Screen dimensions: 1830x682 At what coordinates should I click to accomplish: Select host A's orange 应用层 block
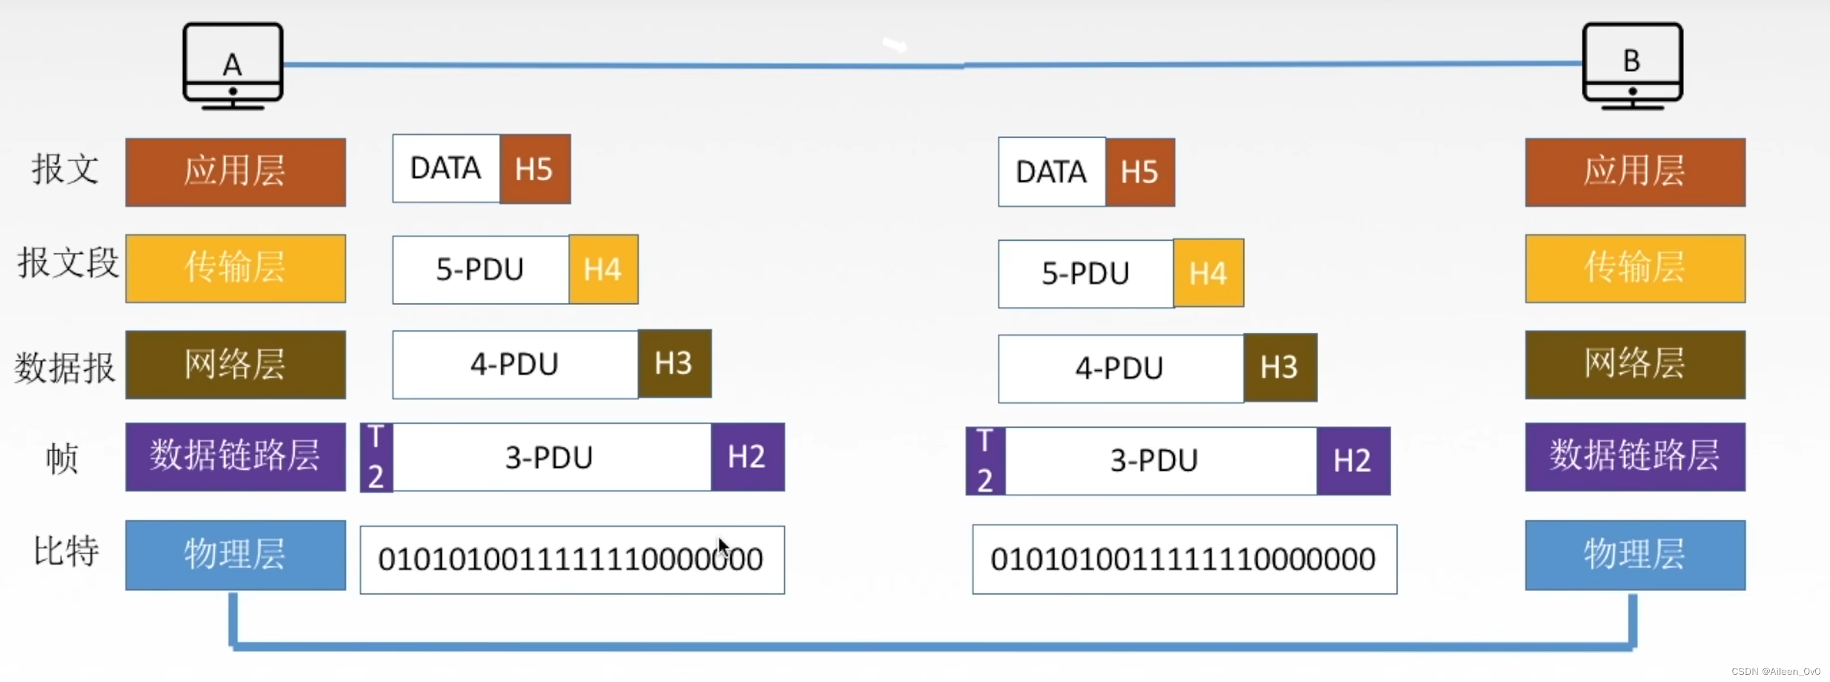pyautogui.click(x=235, y=172)
